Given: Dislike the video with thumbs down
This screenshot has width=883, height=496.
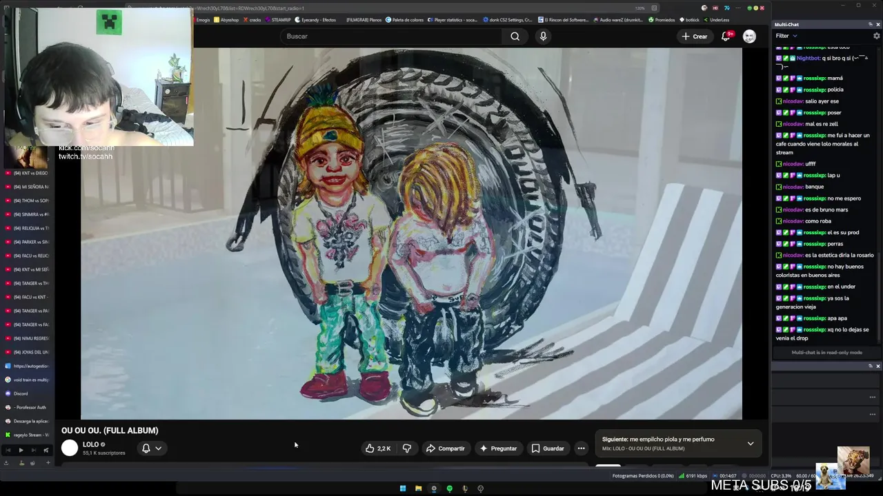Looking at the screenshot, I should (407, 448).
